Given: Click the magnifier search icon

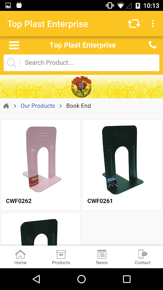Looking at the screenshot, I should (x=12, y=63).
